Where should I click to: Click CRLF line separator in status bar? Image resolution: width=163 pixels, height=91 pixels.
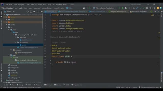pyautogui.click(x=123, y=87)
